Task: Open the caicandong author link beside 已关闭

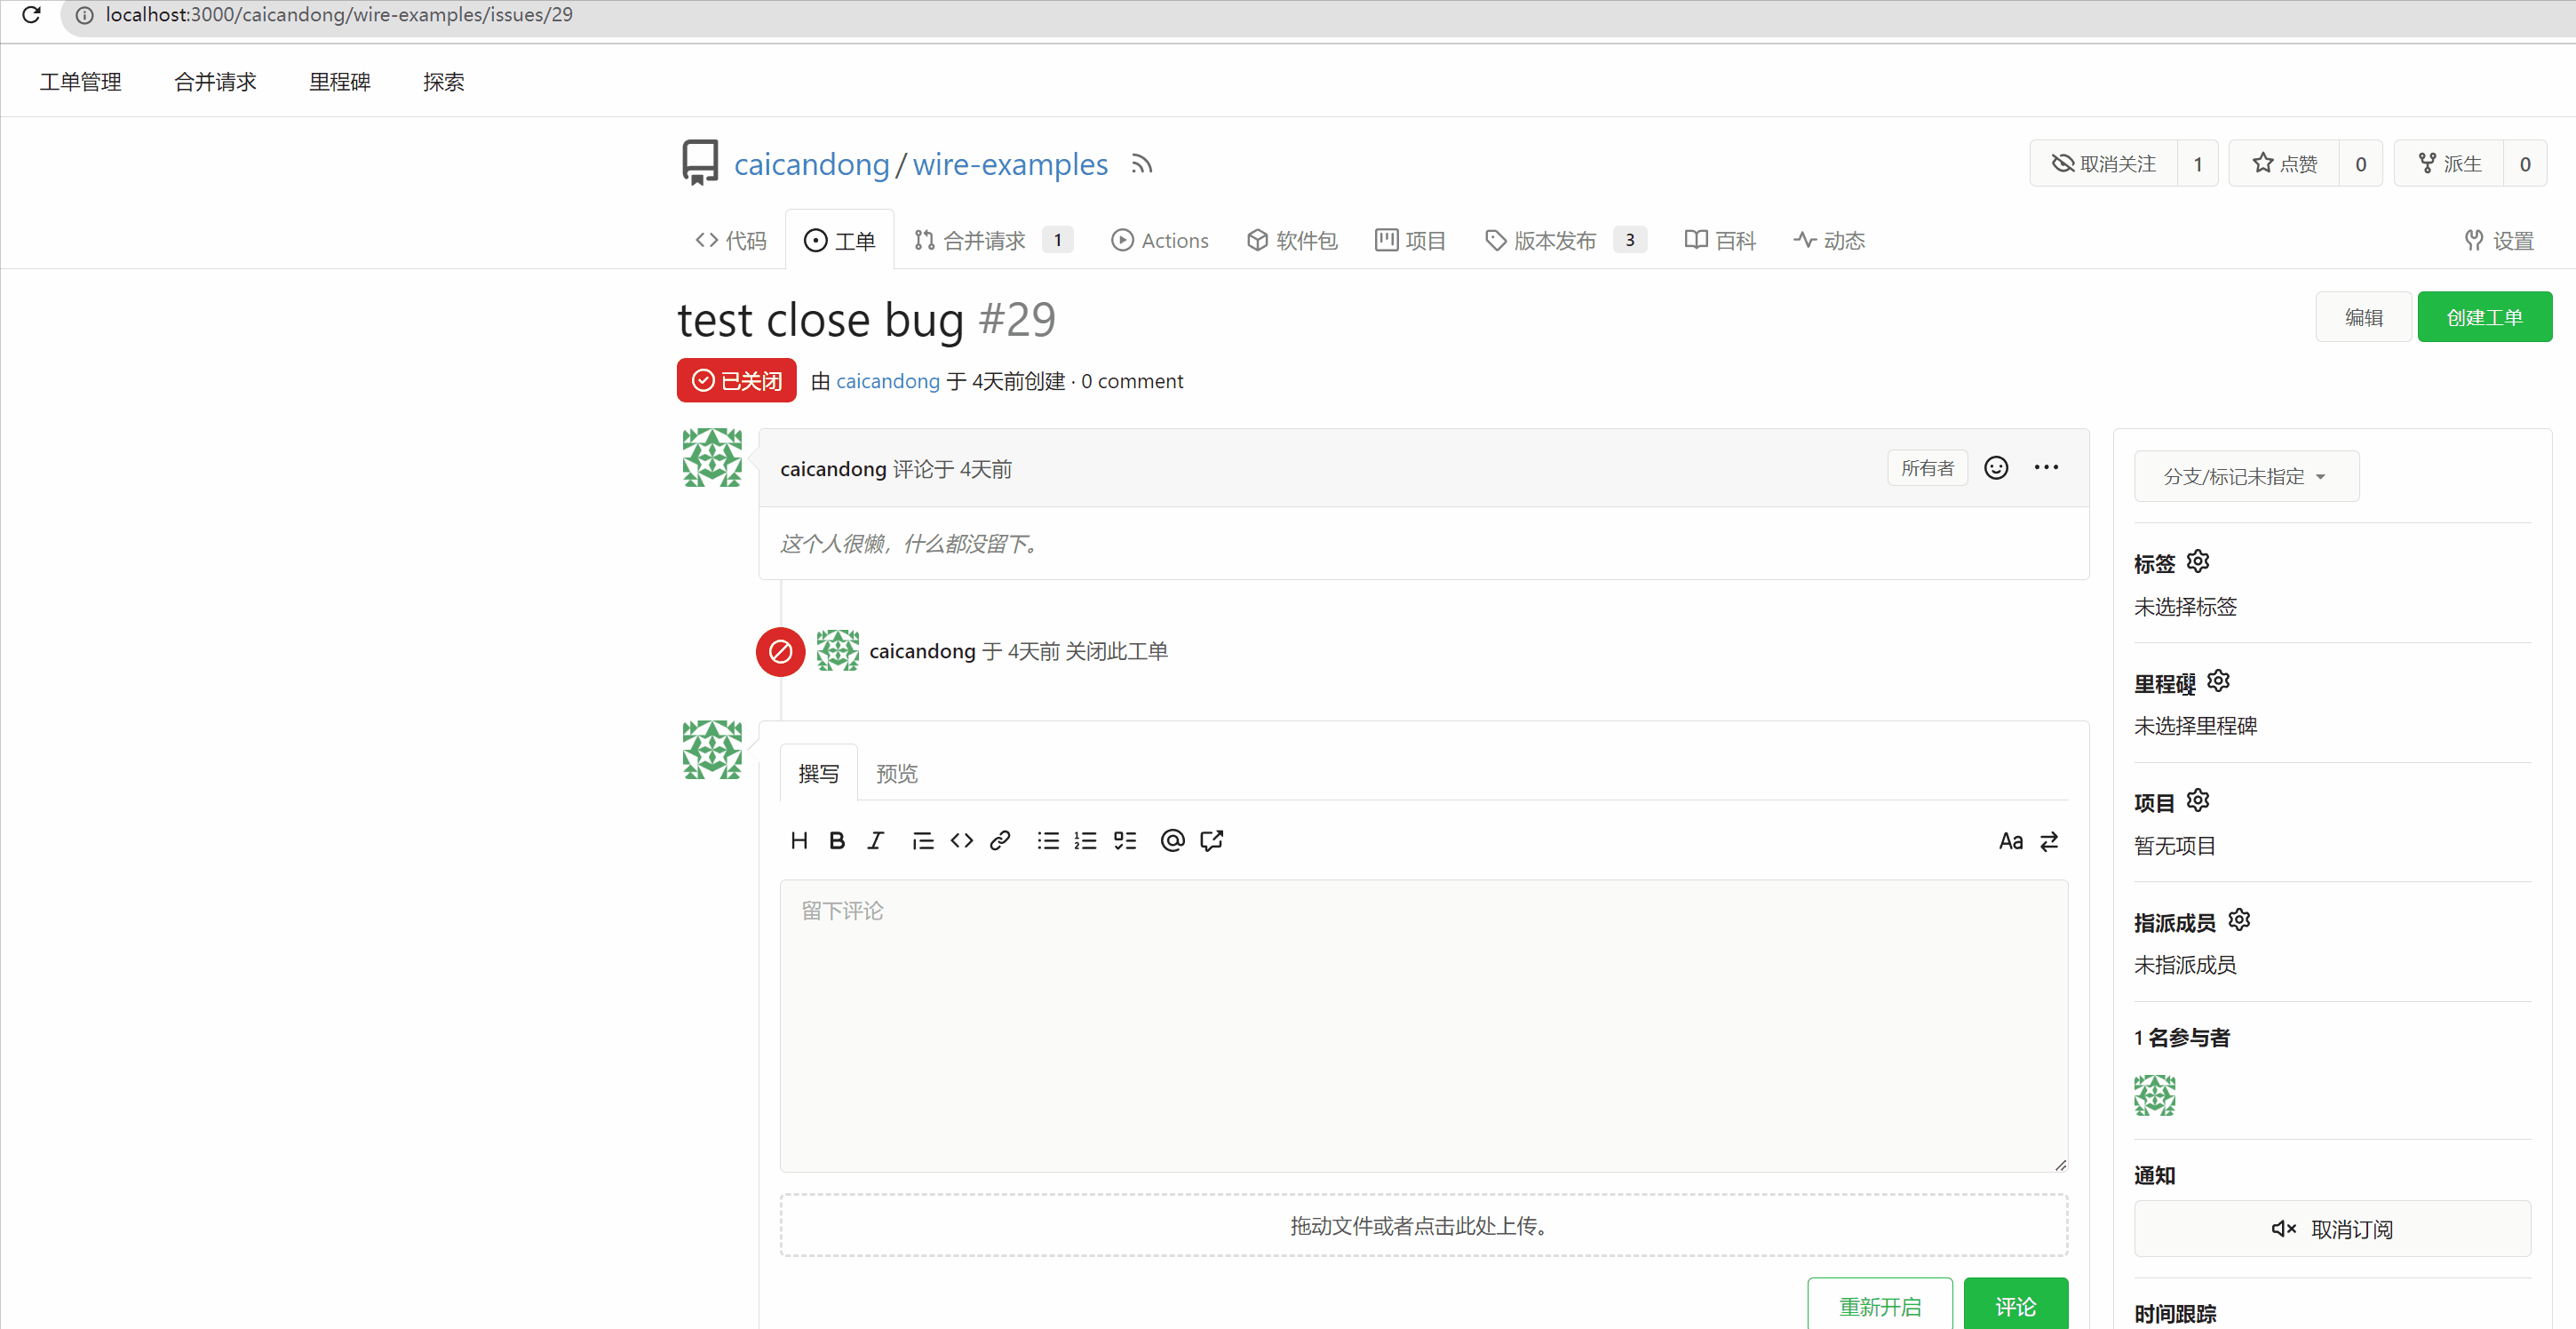Action: click(x=888, y=382)
